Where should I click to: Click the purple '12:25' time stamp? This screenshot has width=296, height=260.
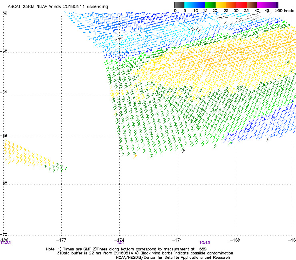pos(6,243)
